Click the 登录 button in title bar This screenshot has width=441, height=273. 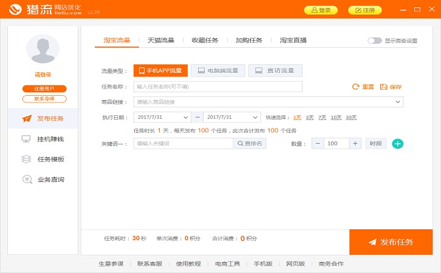320,10
